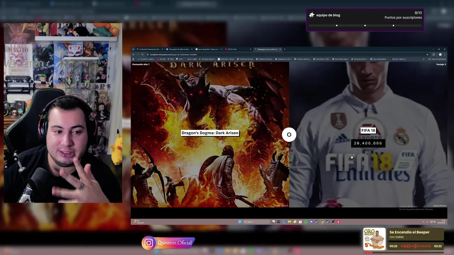Open the browser extensions icon
This screenshot has width=454, height=255.
(433, 55)
